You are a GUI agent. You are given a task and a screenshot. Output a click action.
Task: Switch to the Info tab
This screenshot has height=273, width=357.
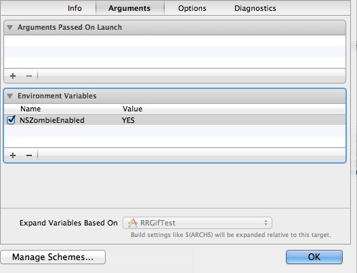click(75, 8)
